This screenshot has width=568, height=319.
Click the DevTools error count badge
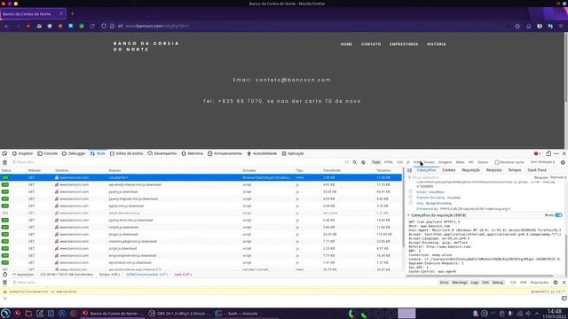(x=537, y=153)
